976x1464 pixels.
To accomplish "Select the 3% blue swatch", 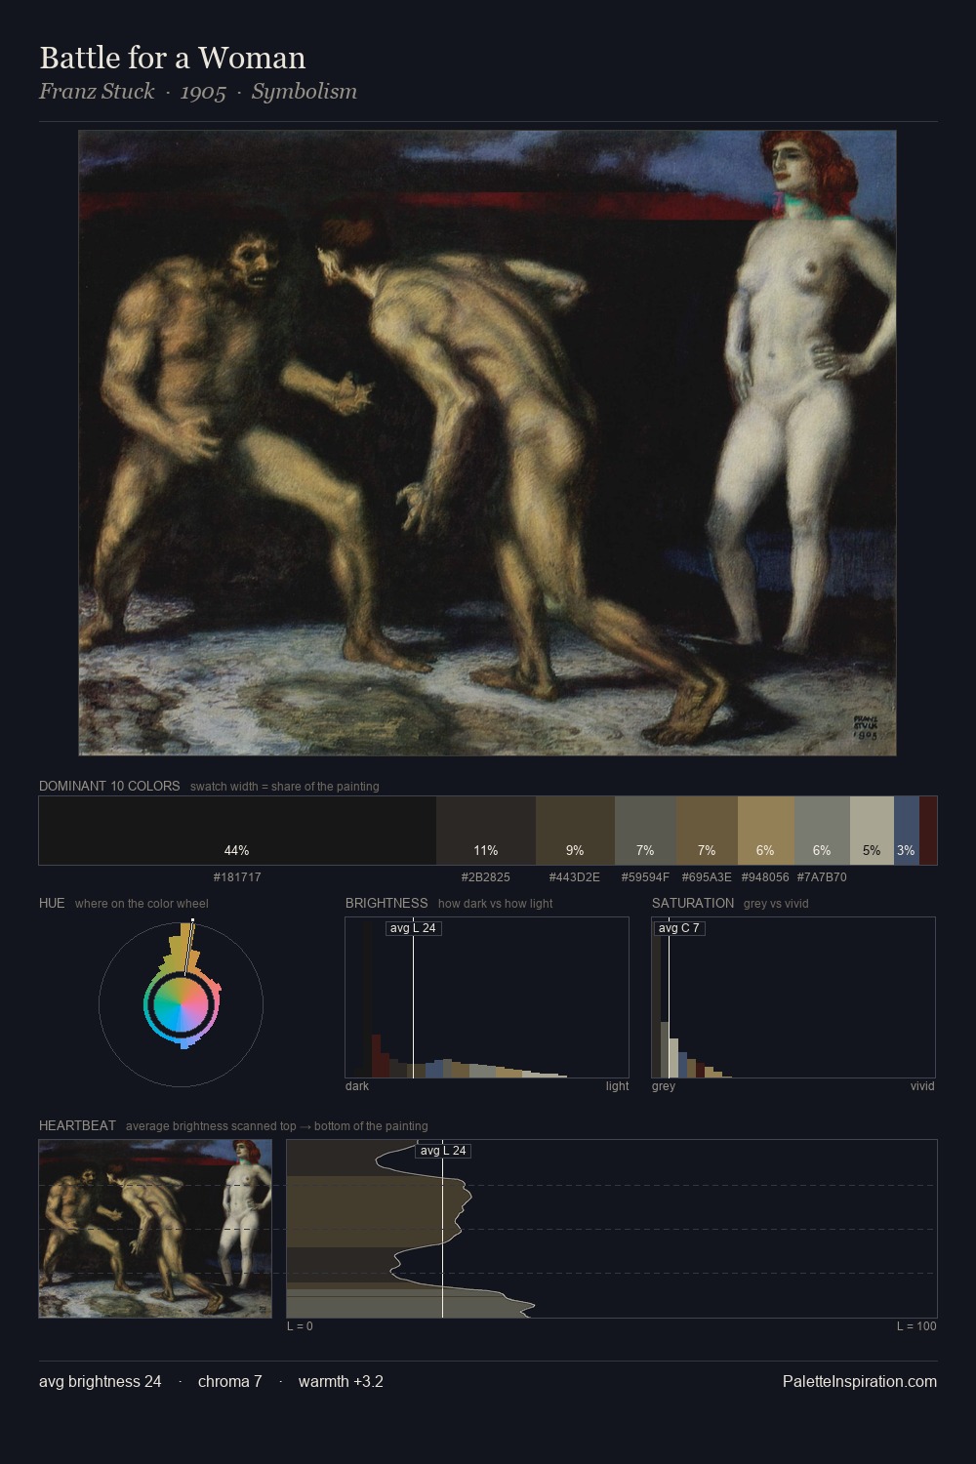I will (907, 831).
